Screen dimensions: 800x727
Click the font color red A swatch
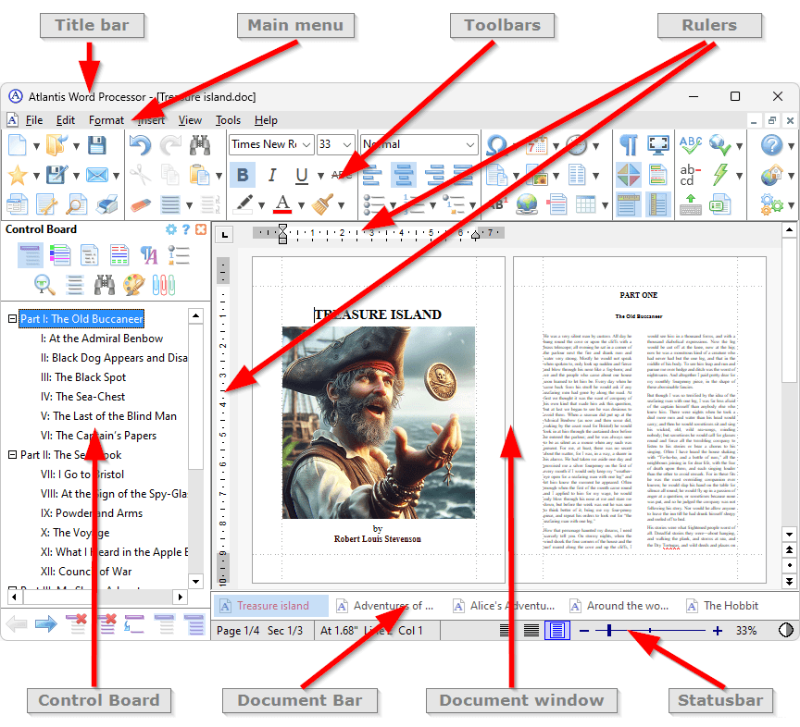click(x=282, y=204)
